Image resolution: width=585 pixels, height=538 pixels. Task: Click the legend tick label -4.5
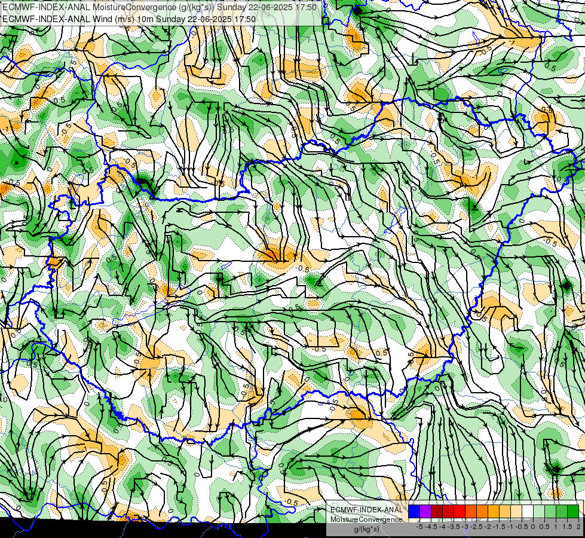click(x=431, y=527)
